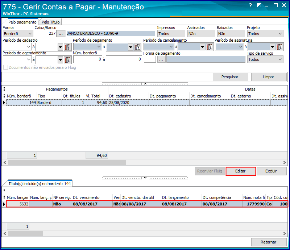This screenshot has height=250, width=290.
Task: Open calendar for Período de assinatura
Action: click(279, 47)
